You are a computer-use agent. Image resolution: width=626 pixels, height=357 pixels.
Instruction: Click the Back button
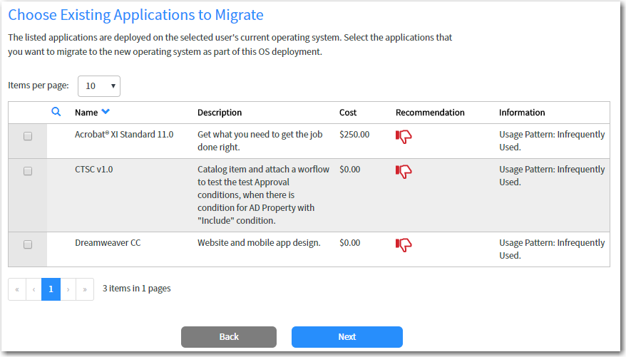click(229, 337)
